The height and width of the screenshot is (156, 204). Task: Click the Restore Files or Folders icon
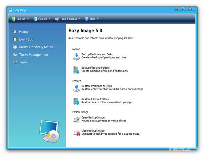[76, 101]
